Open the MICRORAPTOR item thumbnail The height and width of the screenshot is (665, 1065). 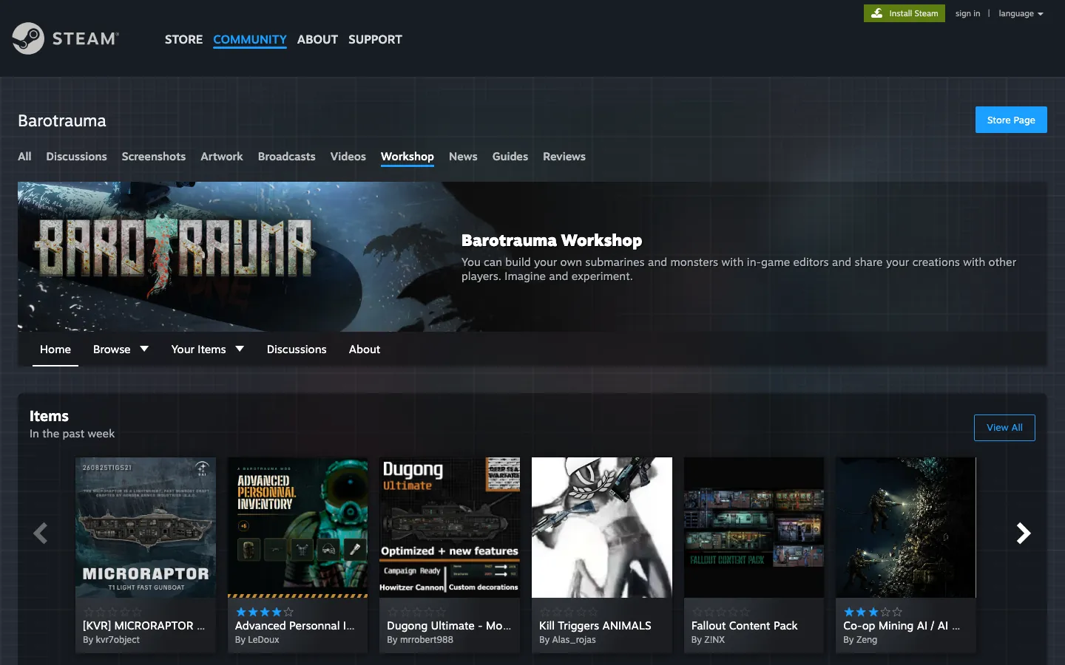(146, 528)
